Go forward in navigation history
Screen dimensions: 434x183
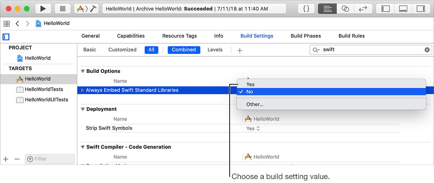27,24
